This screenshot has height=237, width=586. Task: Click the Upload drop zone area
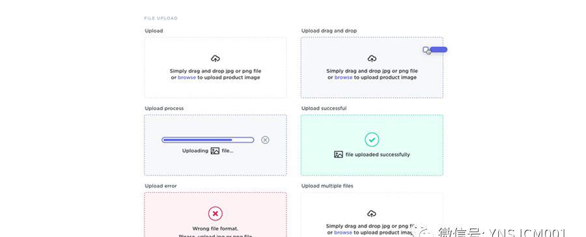click(x=216, y=67)
